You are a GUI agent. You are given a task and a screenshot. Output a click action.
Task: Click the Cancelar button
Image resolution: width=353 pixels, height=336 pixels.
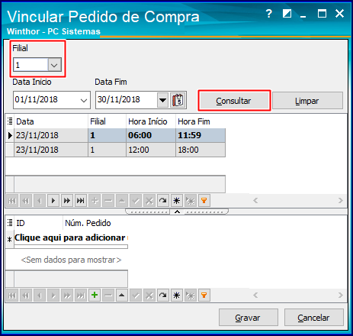pyautogui.click(x=314, y=318)
